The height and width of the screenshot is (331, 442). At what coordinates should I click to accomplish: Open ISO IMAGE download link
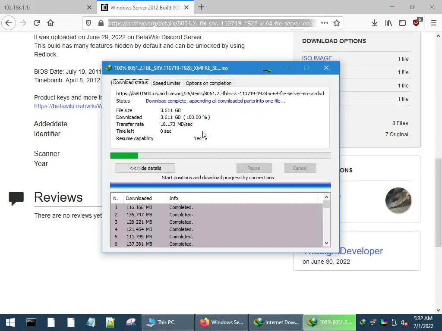pyautogui.click(x=317, y=58)
